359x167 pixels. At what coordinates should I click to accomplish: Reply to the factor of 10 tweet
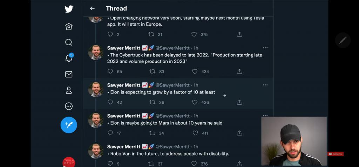click(x=110, y=102)
